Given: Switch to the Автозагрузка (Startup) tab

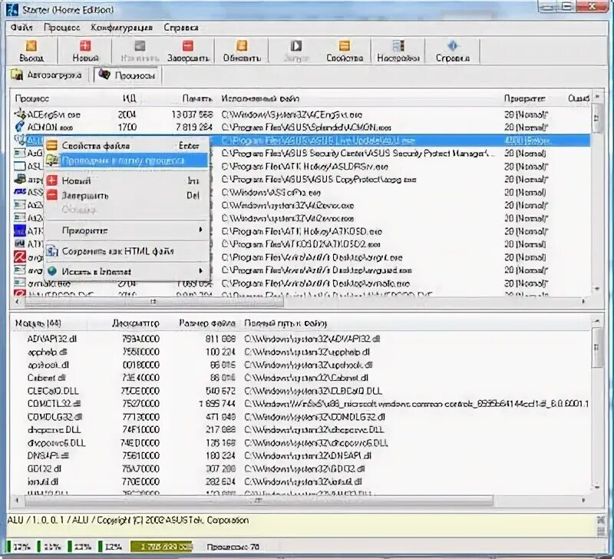Looking at the screenshot, I should point(47,74).
